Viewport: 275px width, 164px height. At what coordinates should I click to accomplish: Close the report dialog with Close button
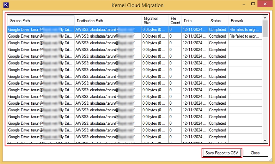tap(255, 153)
